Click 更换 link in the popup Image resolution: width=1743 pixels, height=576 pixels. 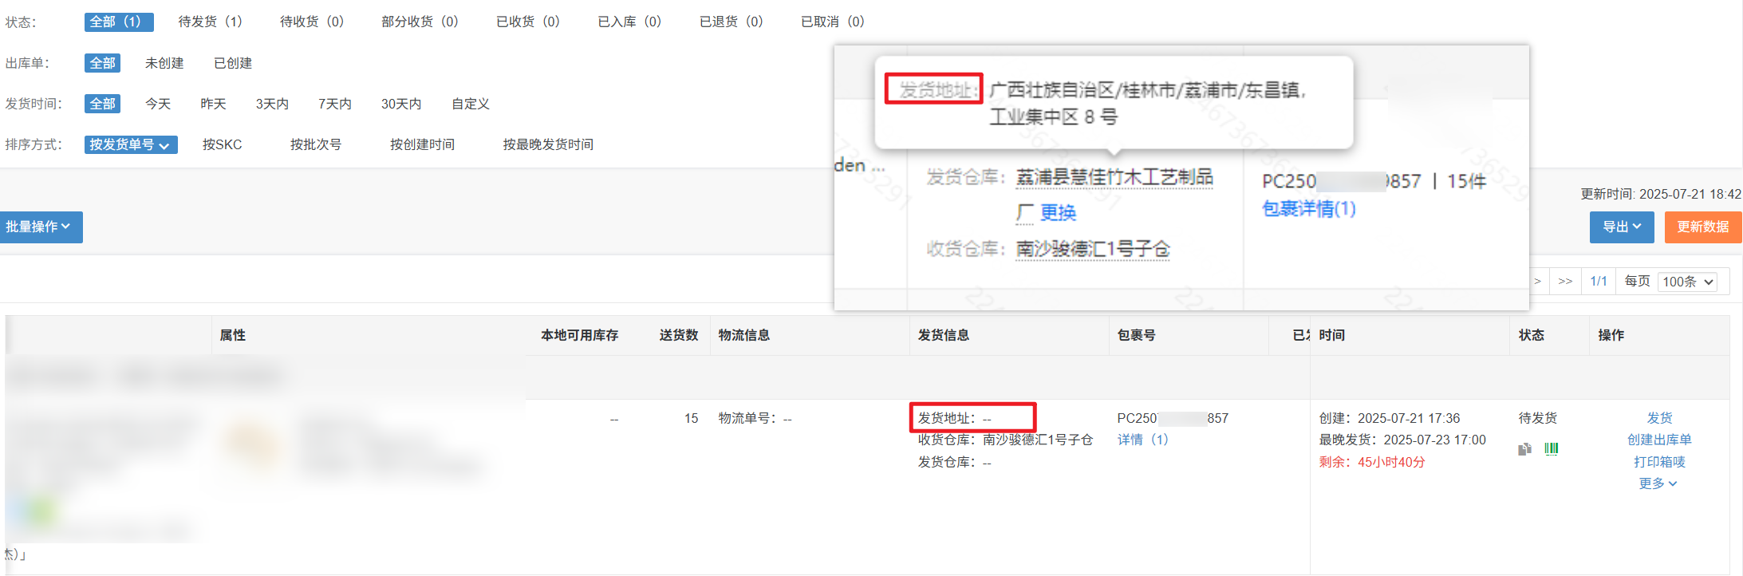tap(1058, 213)
